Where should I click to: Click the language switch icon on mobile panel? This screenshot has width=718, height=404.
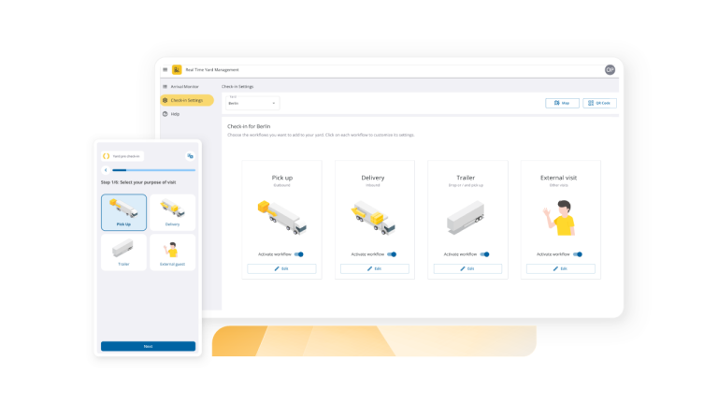click(x=190, y=156)
